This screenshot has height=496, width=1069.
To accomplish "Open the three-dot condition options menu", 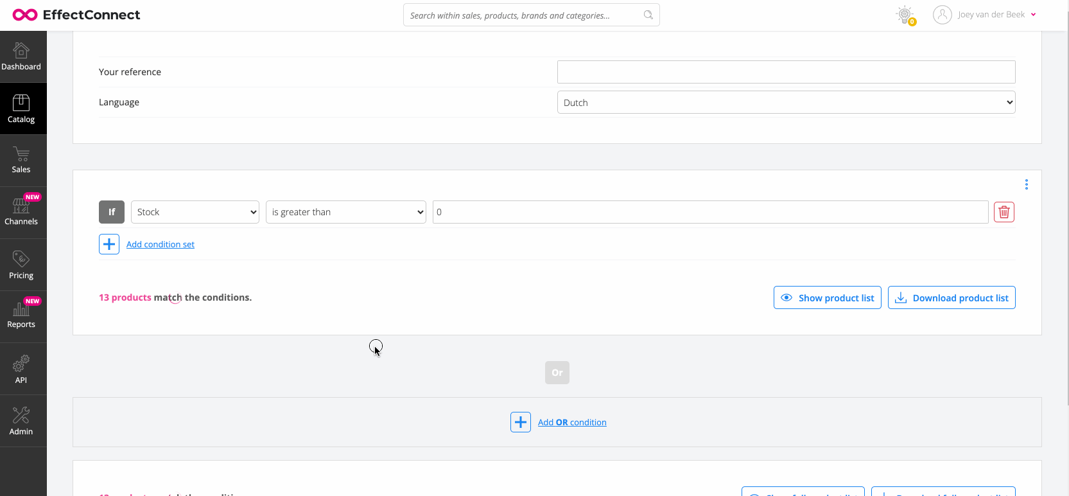I will pos(1026,185).
